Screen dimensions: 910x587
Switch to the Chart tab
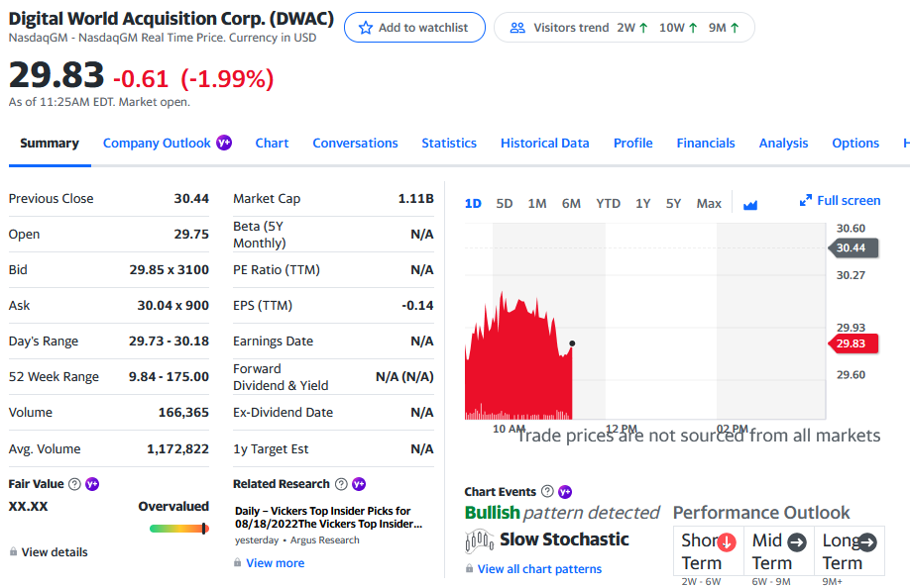point(272,144)
